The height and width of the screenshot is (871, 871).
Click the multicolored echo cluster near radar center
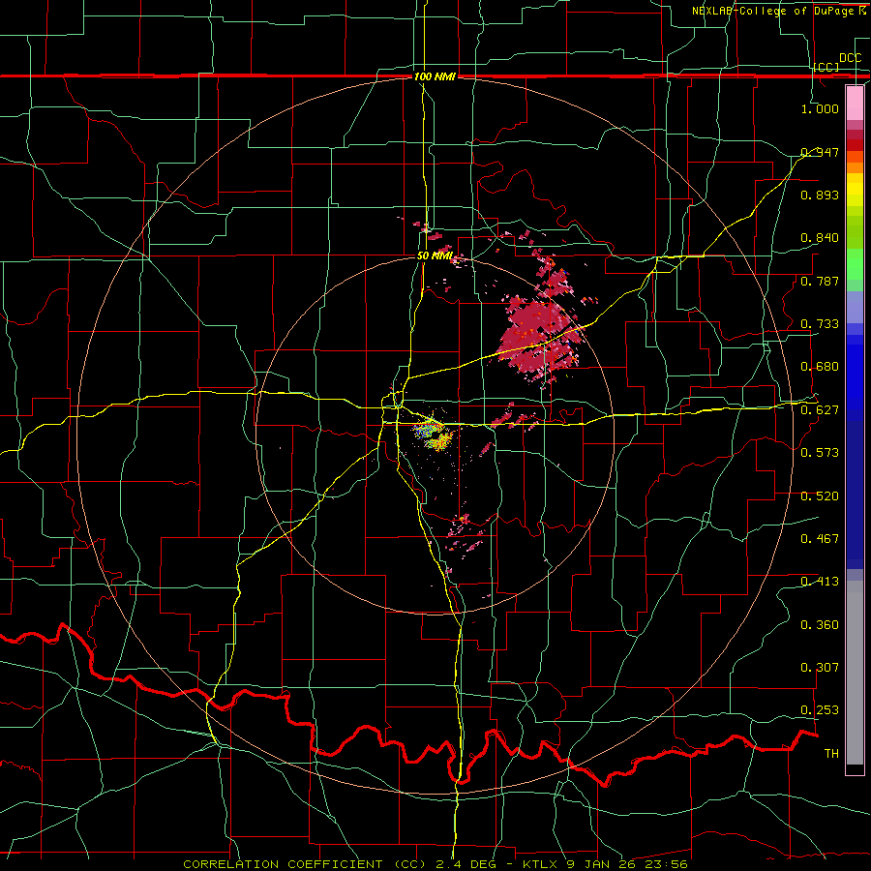435,436
